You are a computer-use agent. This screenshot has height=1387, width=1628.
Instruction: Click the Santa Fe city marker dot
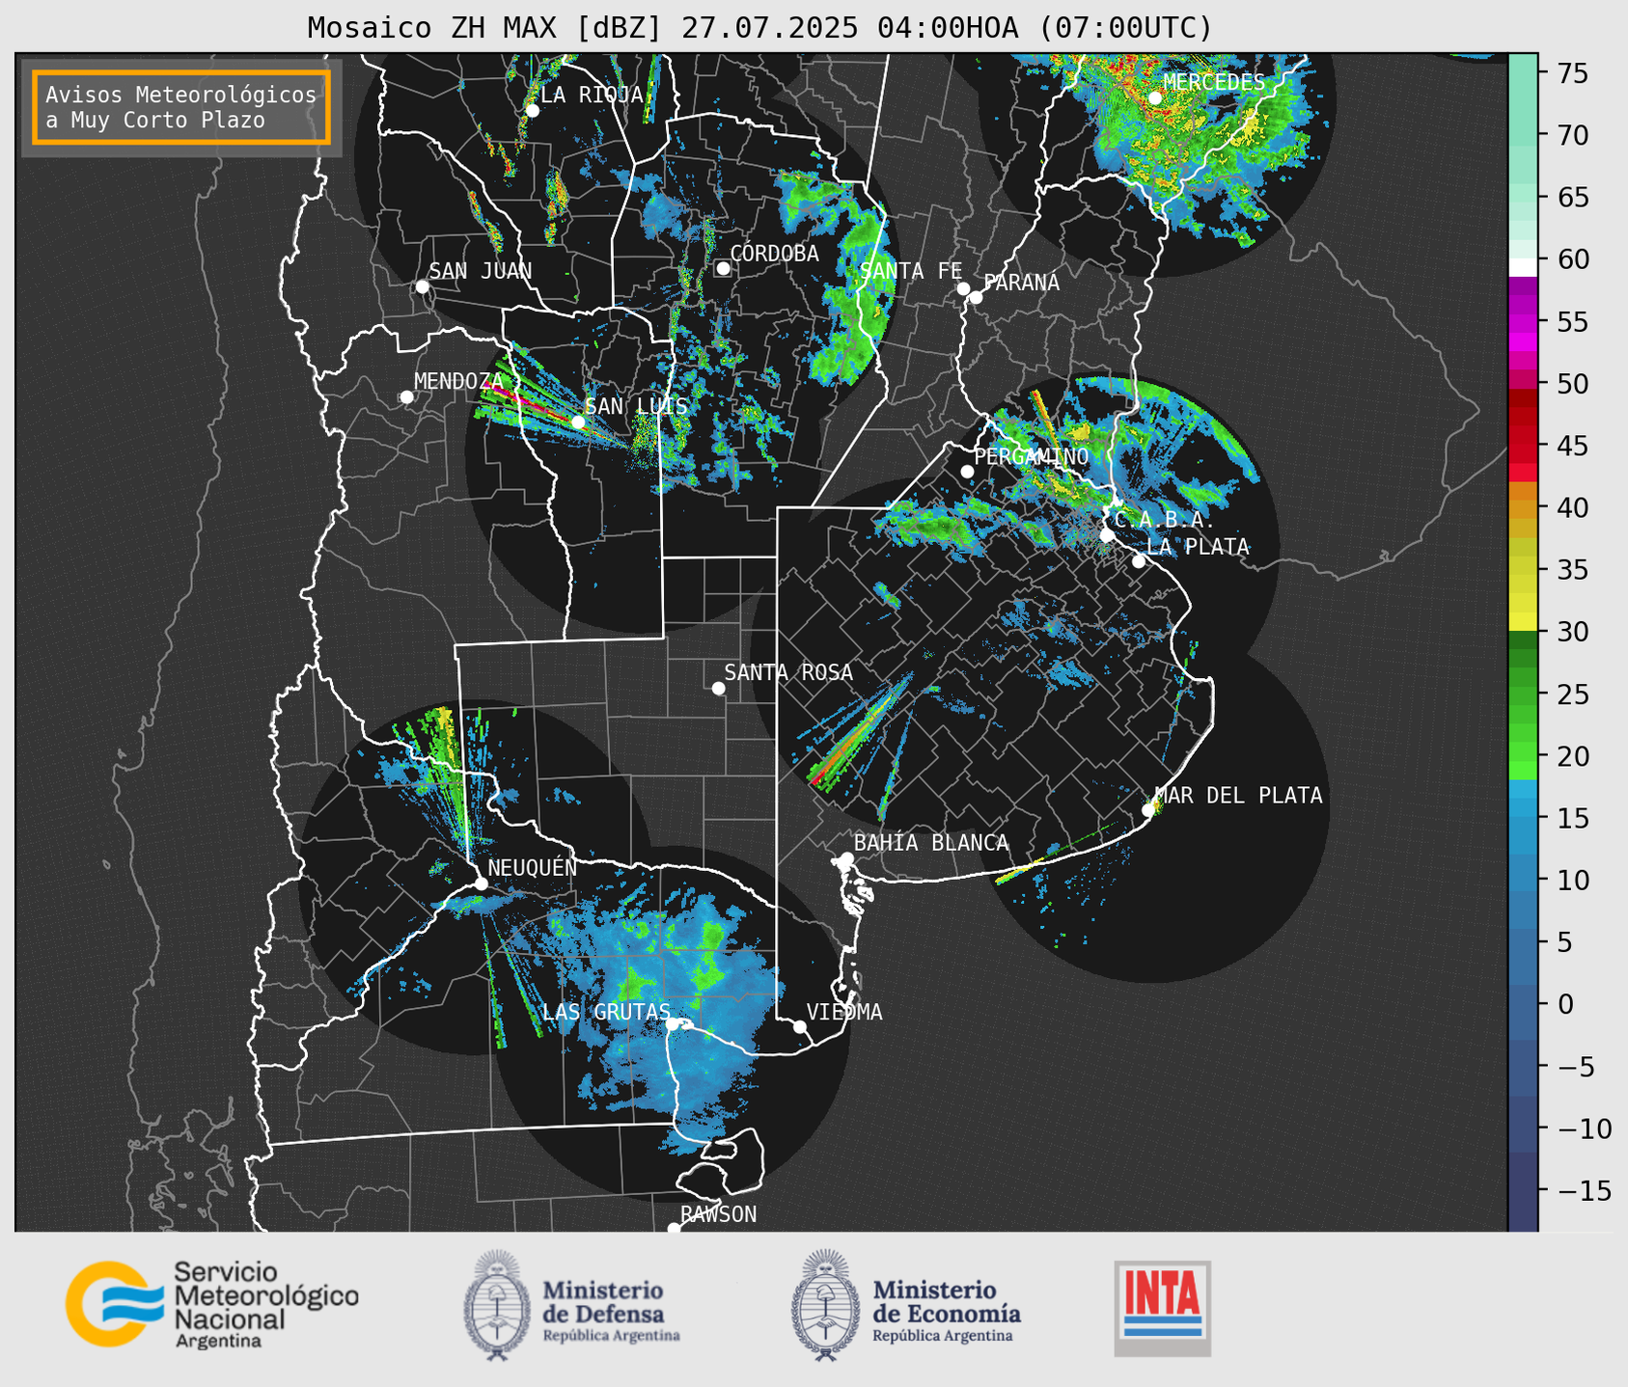click(963, 288)
